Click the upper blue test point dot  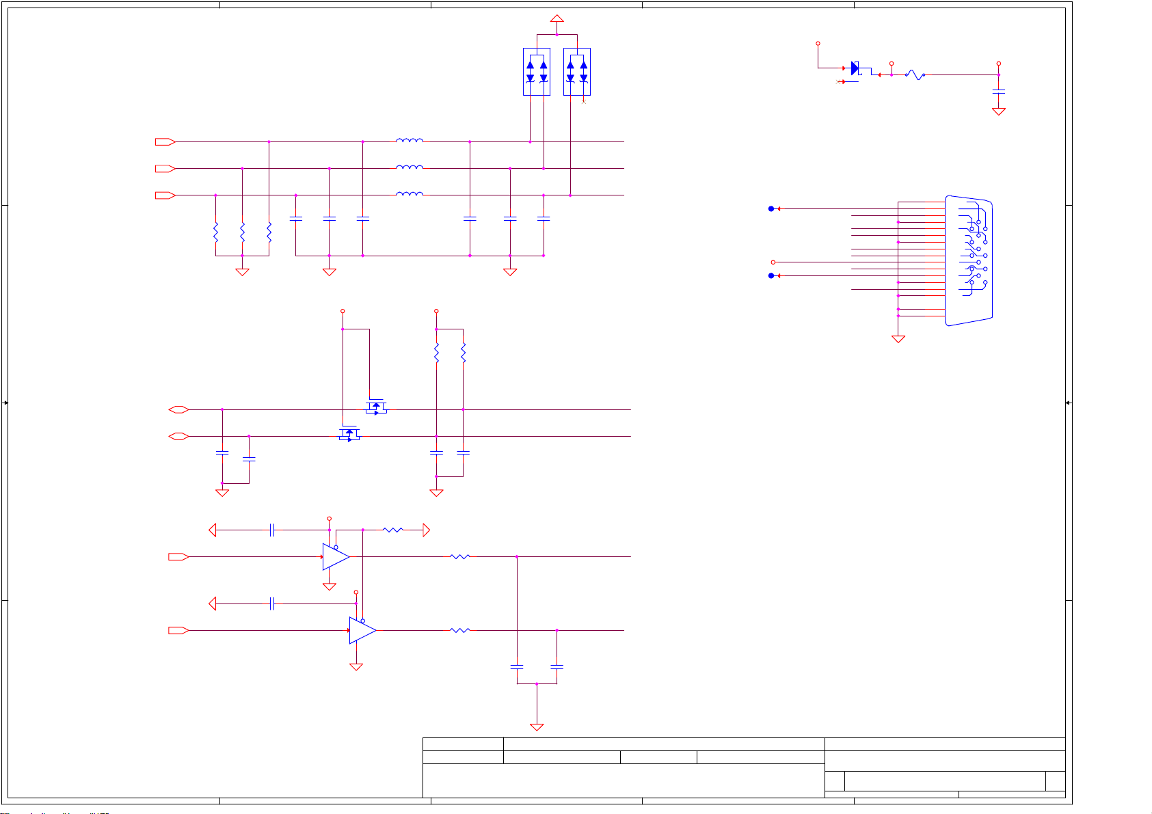tap(771, 209)
